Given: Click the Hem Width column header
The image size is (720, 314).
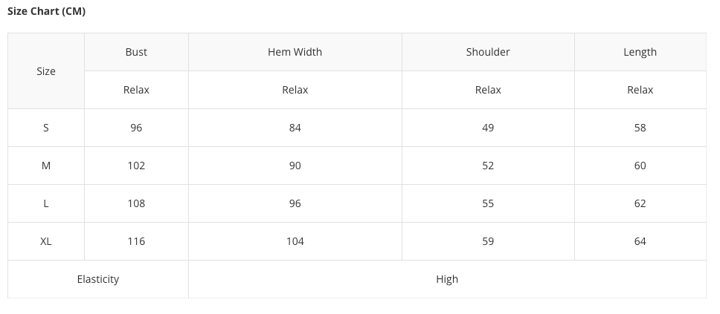Looking at the screenshot, I should [x=295, y=52].
